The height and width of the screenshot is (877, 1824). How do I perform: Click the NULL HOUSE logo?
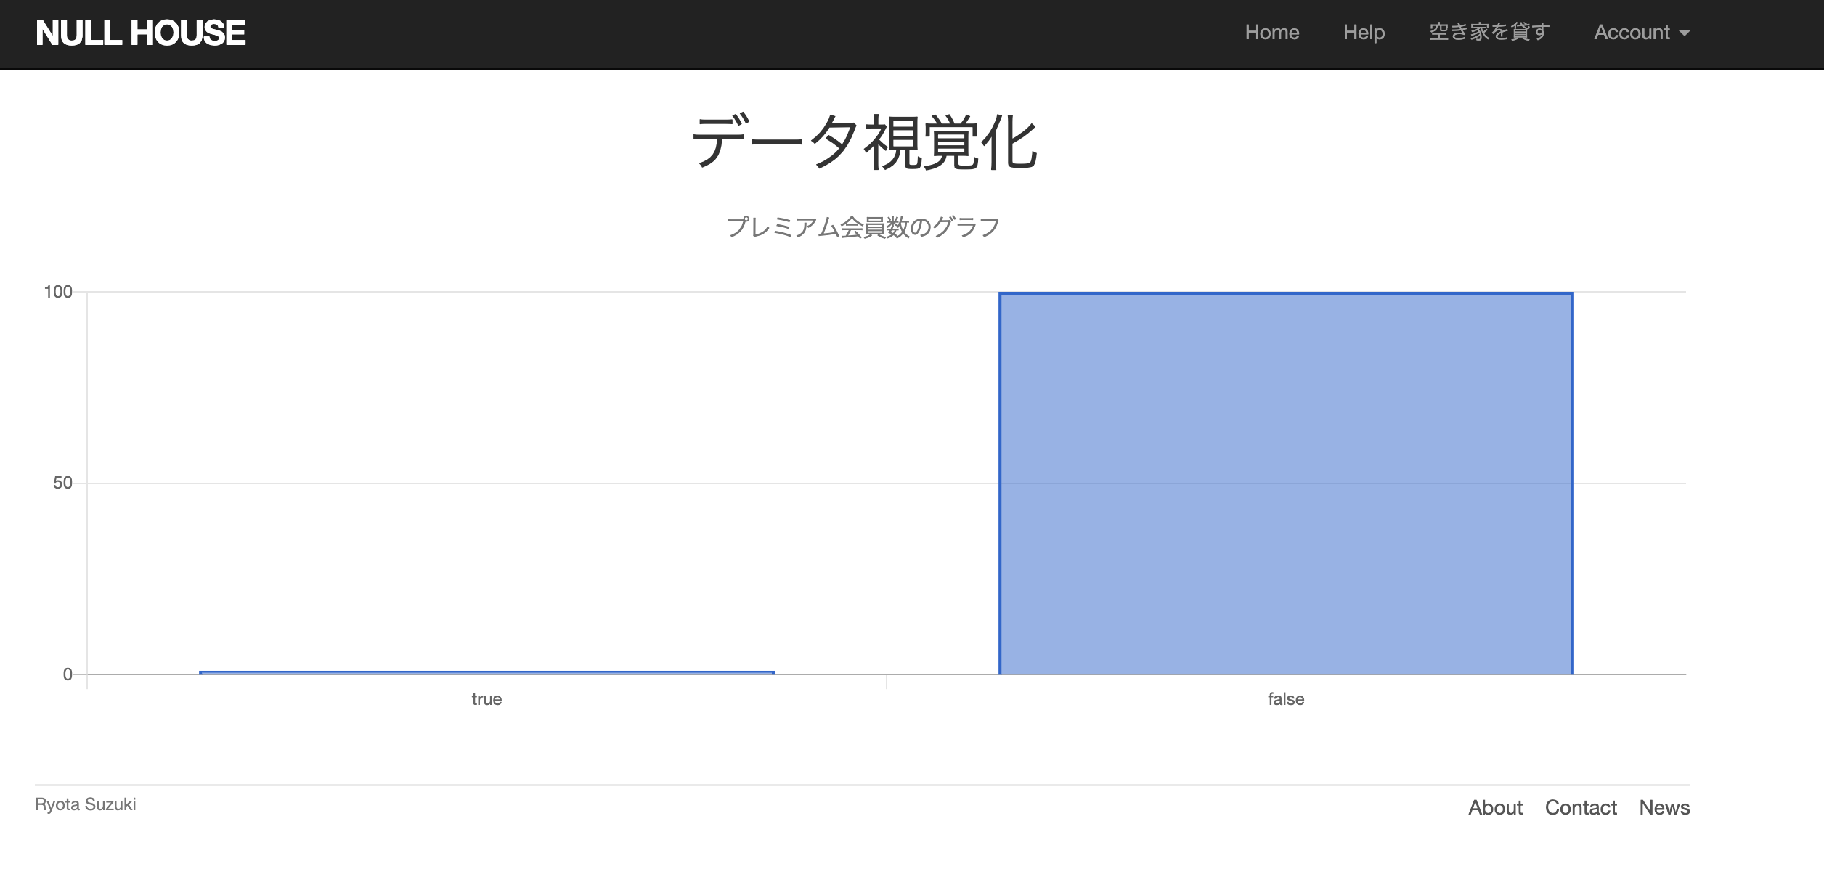click(x=142, y=31)
